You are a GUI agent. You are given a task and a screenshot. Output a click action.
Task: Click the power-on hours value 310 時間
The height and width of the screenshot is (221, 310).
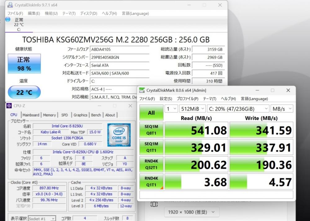[x=208, y=81]
